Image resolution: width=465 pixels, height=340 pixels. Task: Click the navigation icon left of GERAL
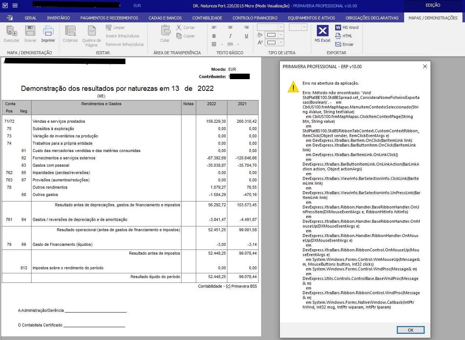pyautogui.click(x=10, y=18)
